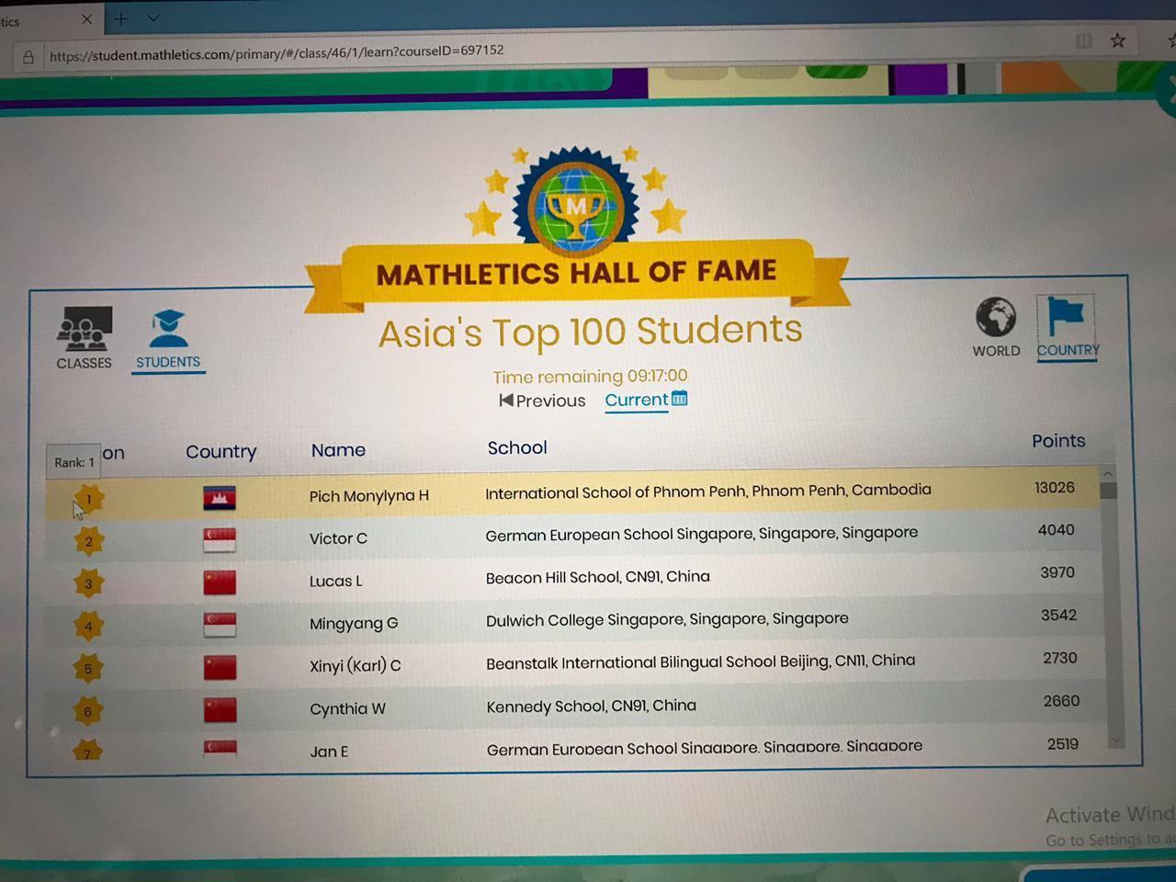The width and height of the screenshot is (1176, 882).
Task: Open the browser reading view icon
Action: pos(1084,40)
